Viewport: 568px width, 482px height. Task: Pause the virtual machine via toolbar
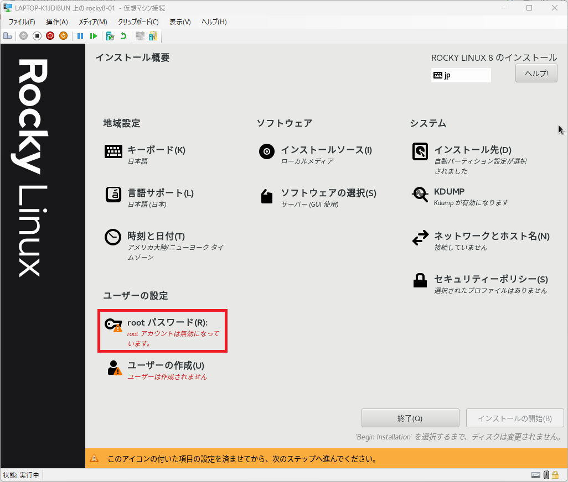(80, 35)
